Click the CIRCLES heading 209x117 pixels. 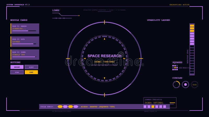tap(177, 78)
